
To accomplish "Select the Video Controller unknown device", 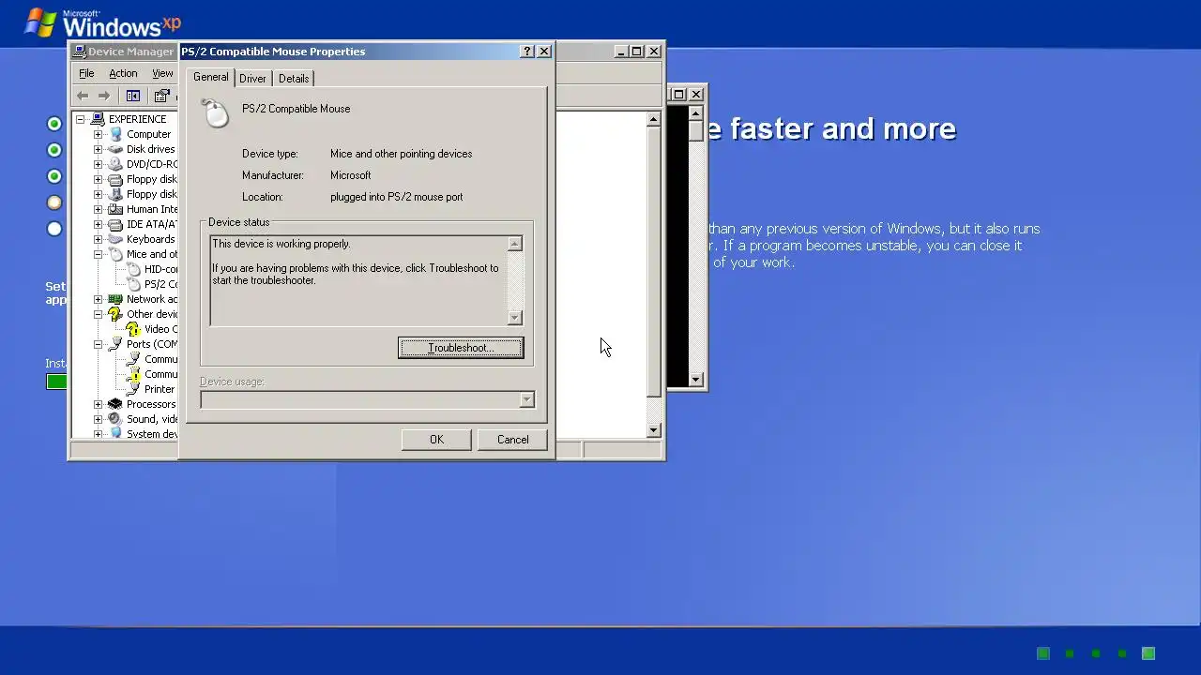I will point(160,329).
